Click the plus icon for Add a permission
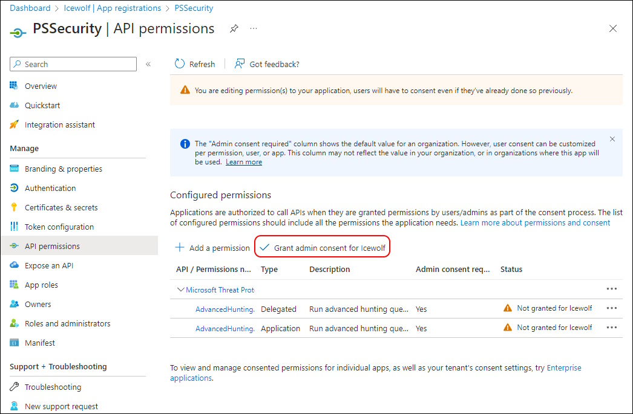 point(180,247)
